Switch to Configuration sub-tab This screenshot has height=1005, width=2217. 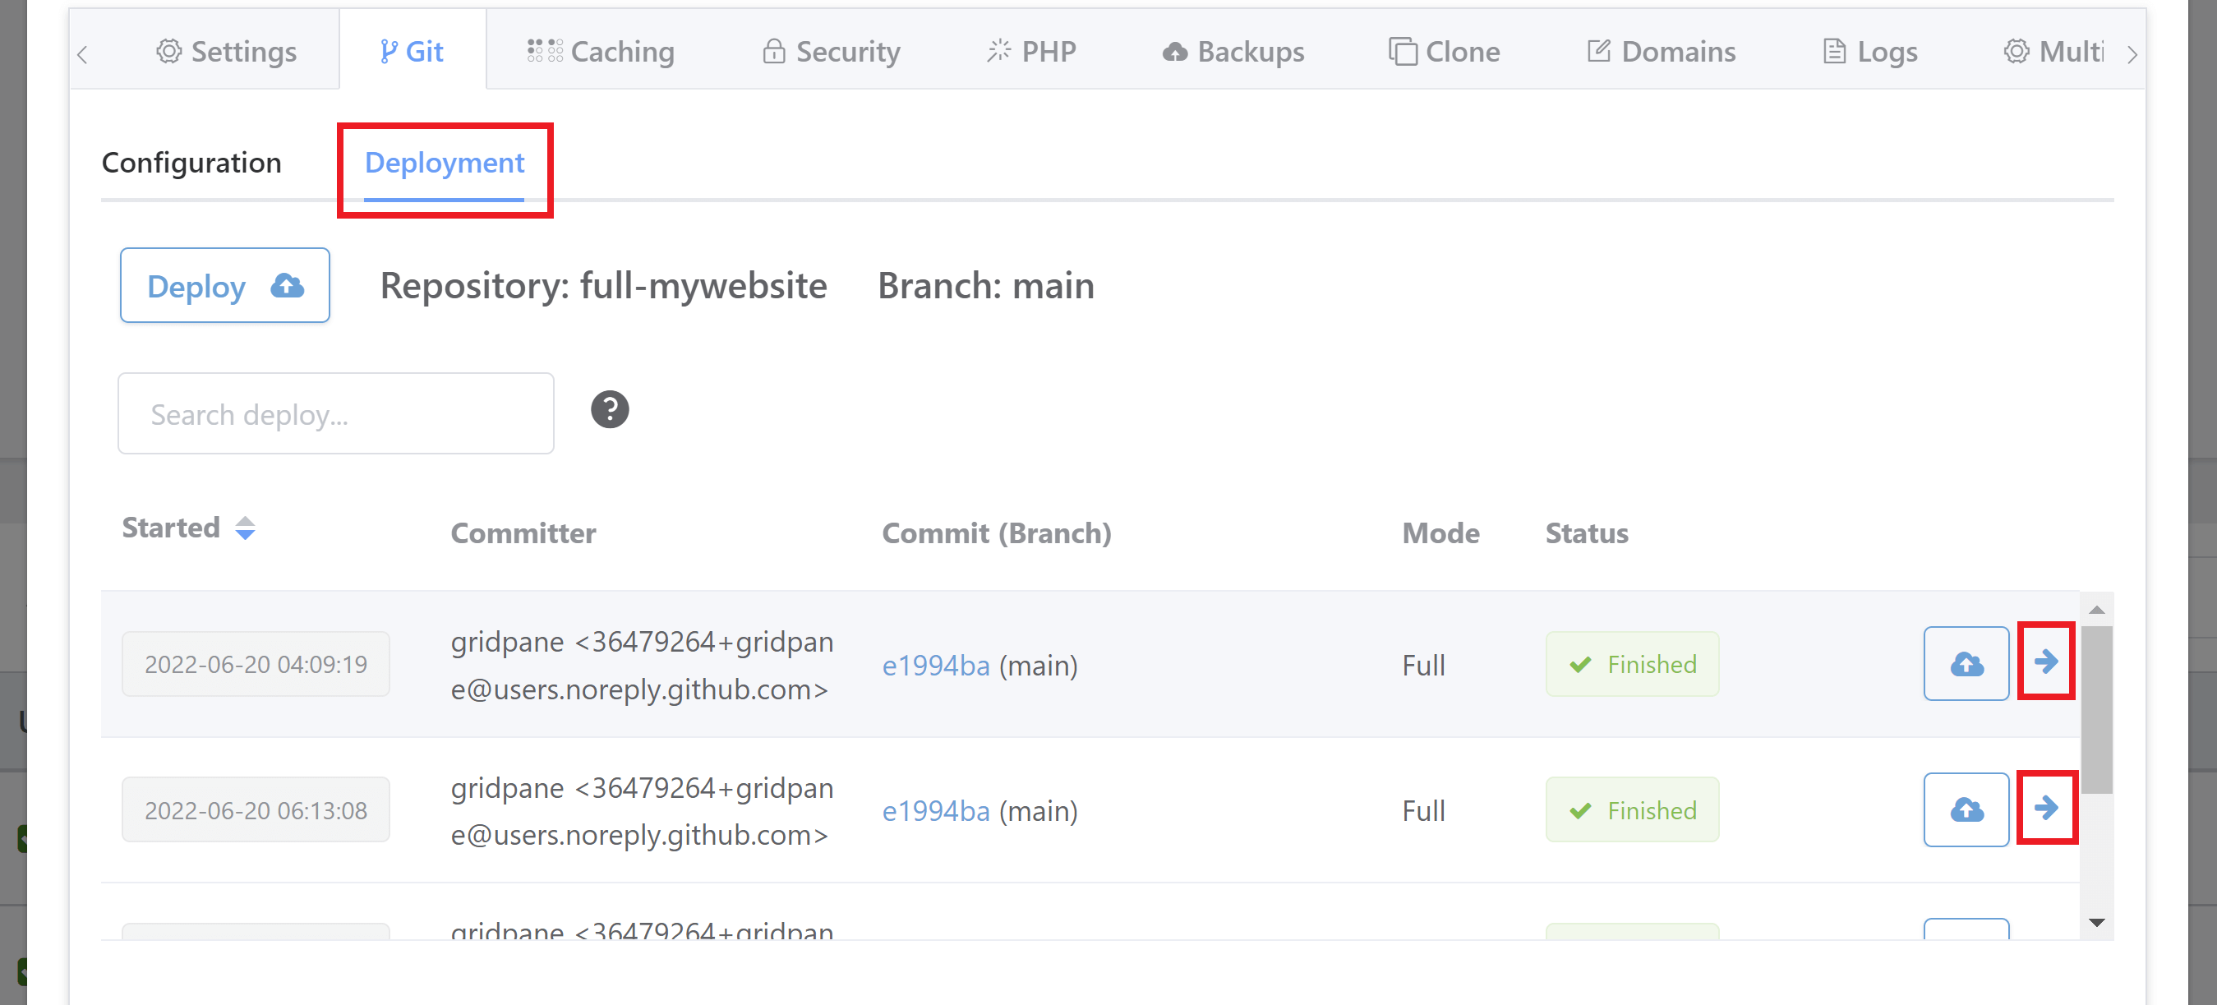pos(191,163)
